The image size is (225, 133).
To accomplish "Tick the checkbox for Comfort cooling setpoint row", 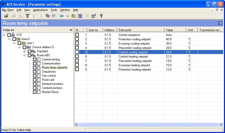I will point(77,52).
